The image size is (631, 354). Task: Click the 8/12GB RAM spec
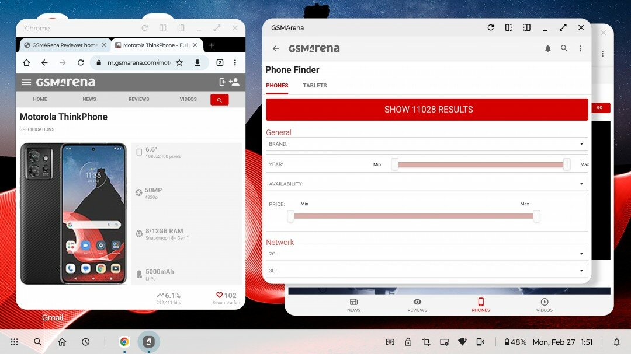162,234
